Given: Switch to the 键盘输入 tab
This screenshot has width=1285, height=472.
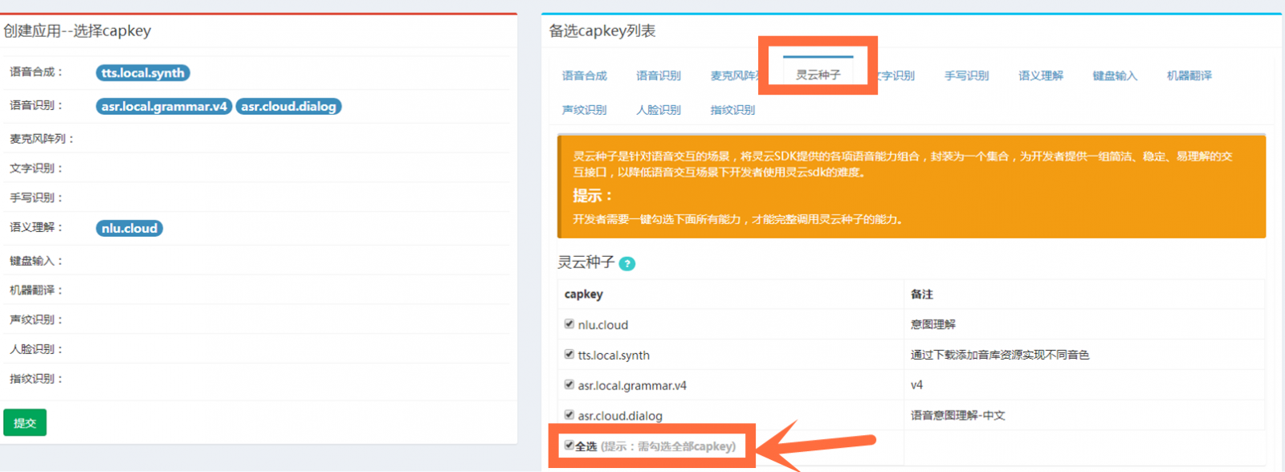Looking at the screenshot, I should (x=1115, y=76).
